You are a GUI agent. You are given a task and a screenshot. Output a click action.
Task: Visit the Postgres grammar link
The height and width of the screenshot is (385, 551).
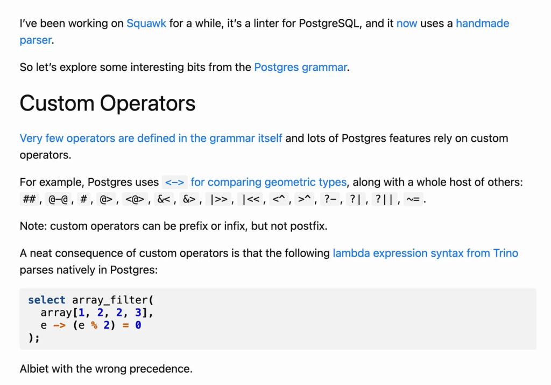coord(300,67)
